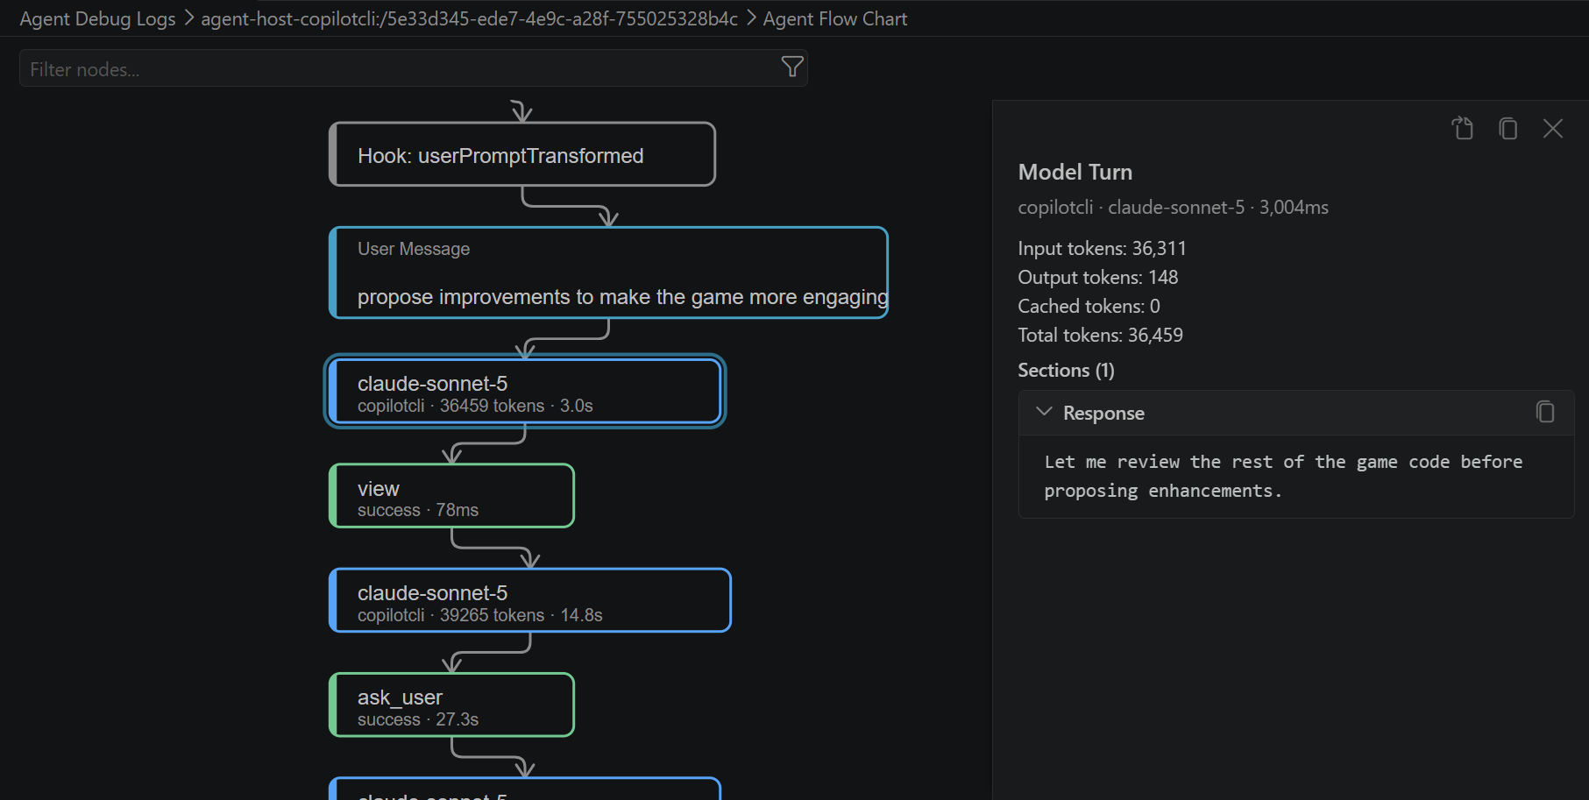Copy Model Turn details icon

coord(1507,129)
